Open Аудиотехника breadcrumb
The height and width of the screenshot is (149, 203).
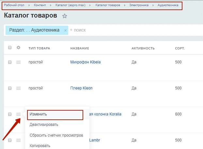168,5
